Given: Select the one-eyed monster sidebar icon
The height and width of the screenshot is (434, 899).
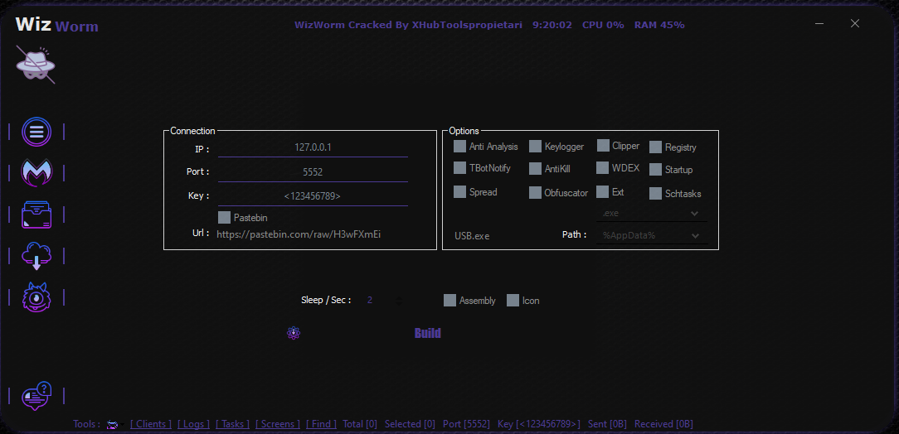Looking at the screenshot, I should [36, 297].
